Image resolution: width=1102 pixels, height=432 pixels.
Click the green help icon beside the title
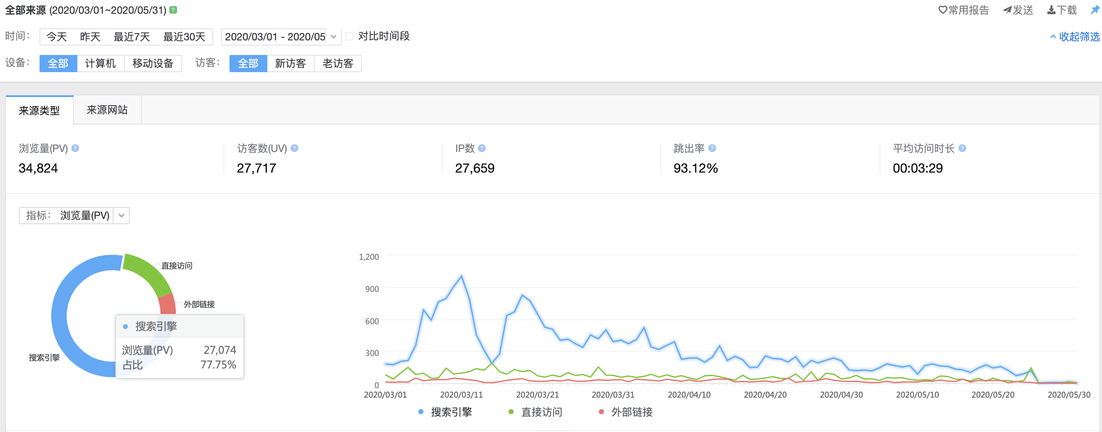(173, 10)
